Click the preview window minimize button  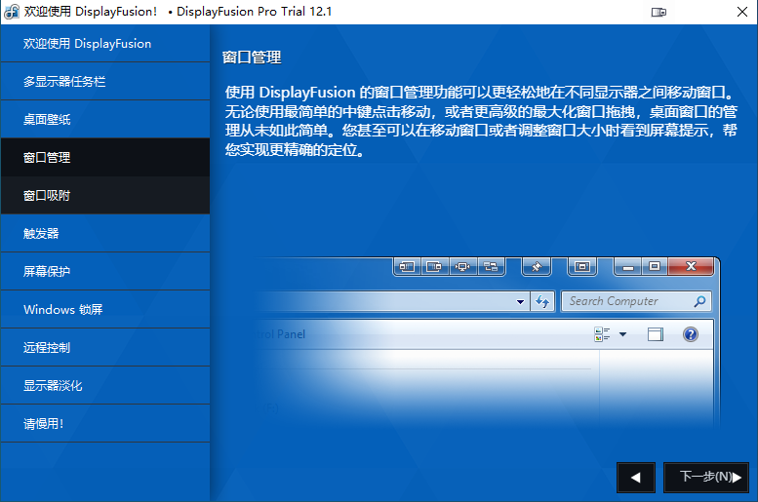pos(628,267)
